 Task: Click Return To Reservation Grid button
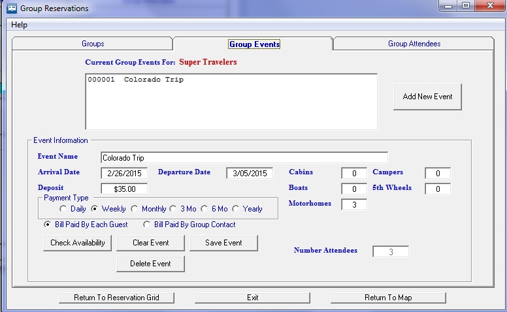pos(116,298)
